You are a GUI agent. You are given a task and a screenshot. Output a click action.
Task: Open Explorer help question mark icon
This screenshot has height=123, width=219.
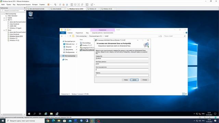[x=186, y=33]
